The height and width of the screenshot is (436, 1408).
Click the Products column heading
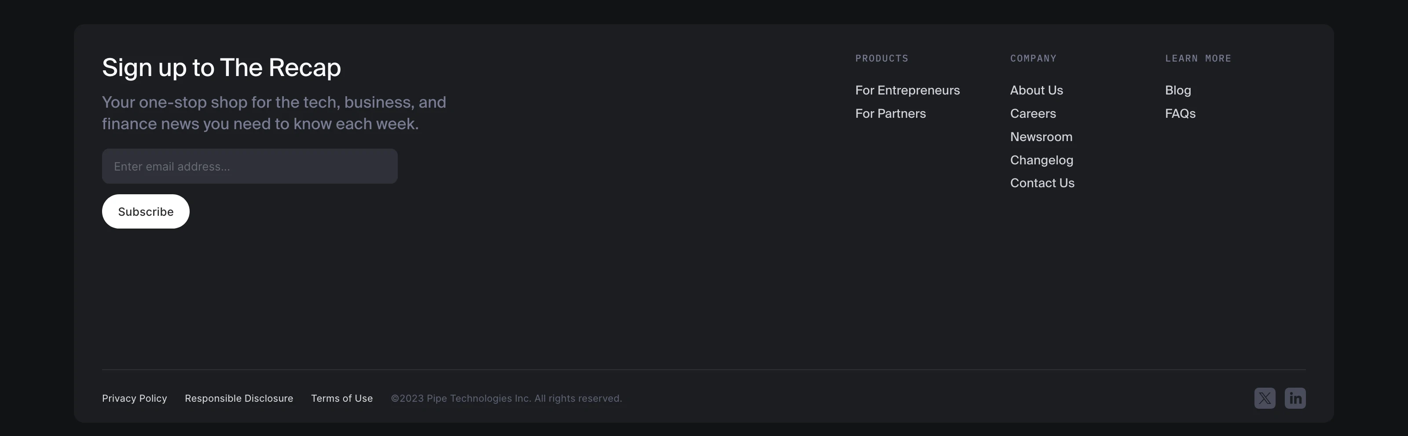[881, 58]
